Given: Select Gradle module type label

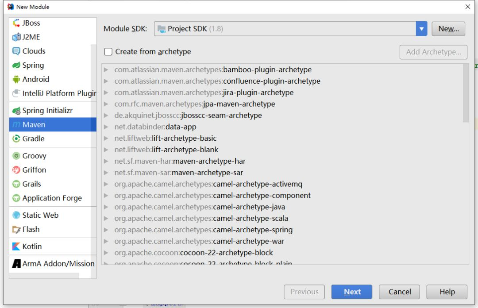Looking at the screenshot, I should click(33, 139).
